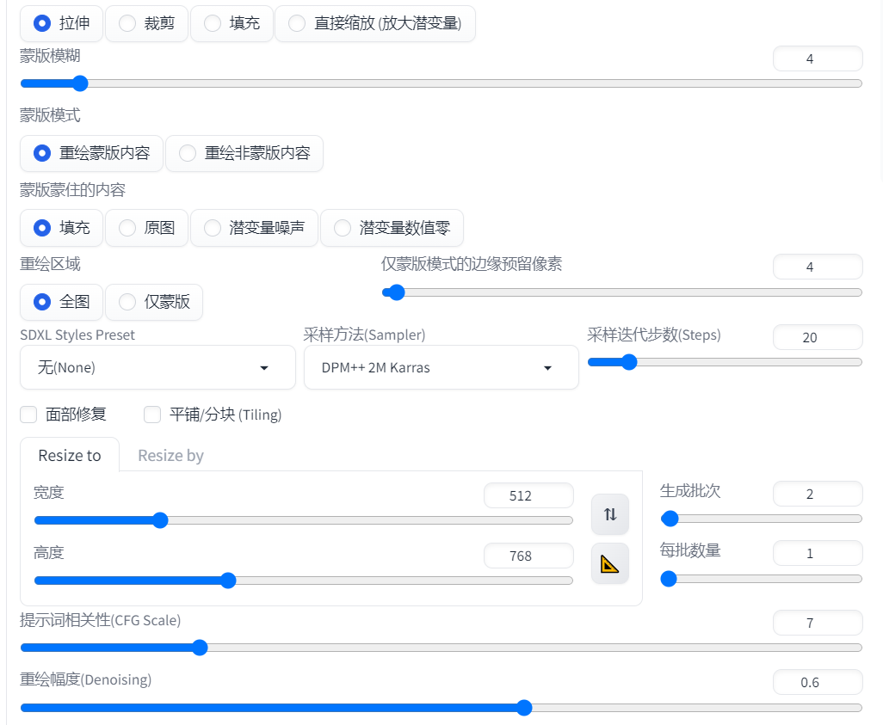Screen dimensions: 883x725
Task: Adjust the 宽度 slider
Action: pyautogui.click(x=304, y=520)
